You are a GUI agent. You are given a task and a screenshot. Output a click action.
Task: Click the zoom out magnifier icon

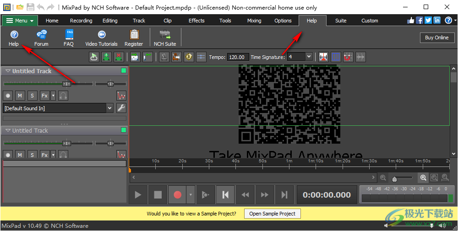pyautogui.click(x=383, y=177)
